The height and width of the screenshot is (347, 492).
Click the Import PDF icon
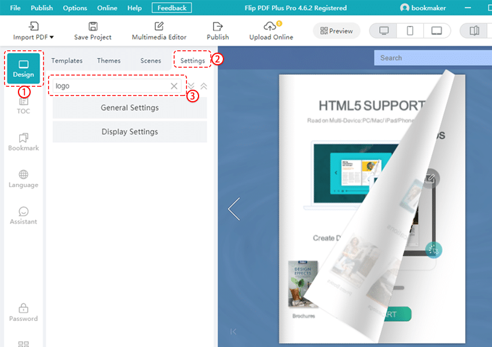click(x=33, y=27)
